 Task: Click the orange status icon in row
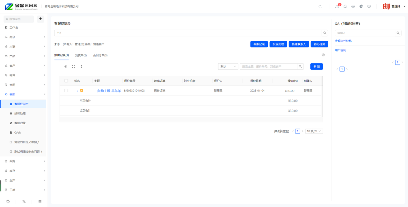82,91
